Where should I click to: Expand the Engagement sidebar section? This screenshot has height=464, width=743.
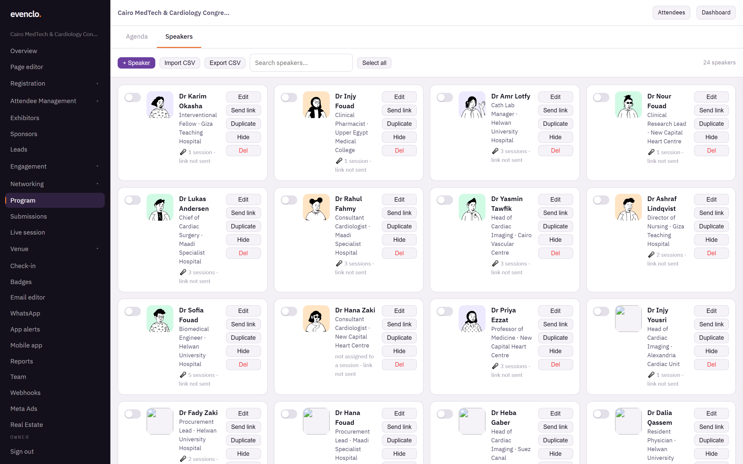click(55, 166)
